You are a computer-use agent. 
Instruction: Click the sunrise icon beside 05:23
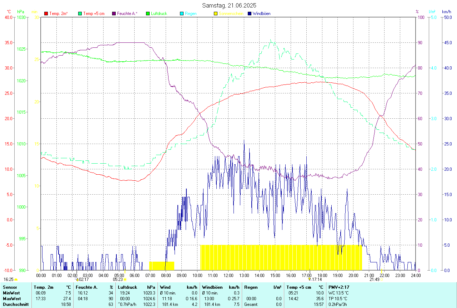click(125, 280)
